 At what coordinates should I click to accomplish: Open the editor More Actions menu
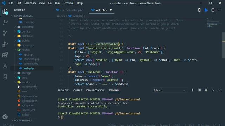click(x=219, y=10)
